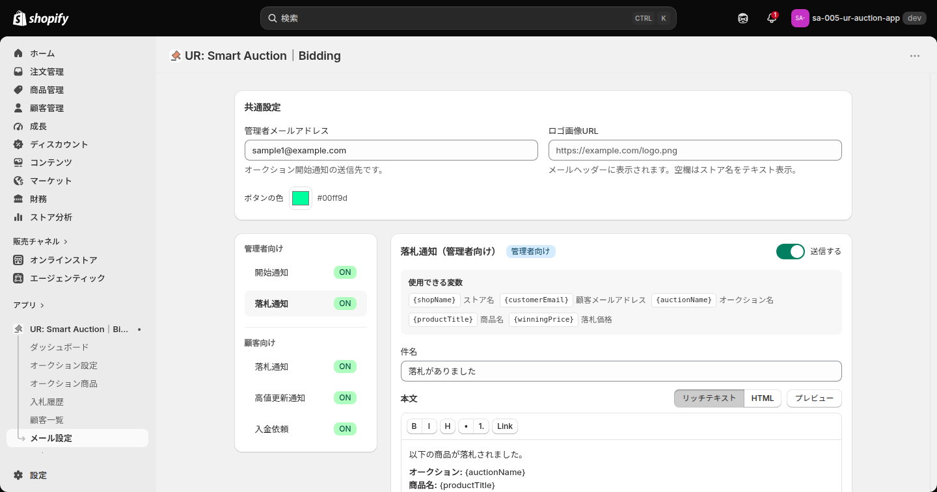Insert heading with H button

click(x=448, y=426)
